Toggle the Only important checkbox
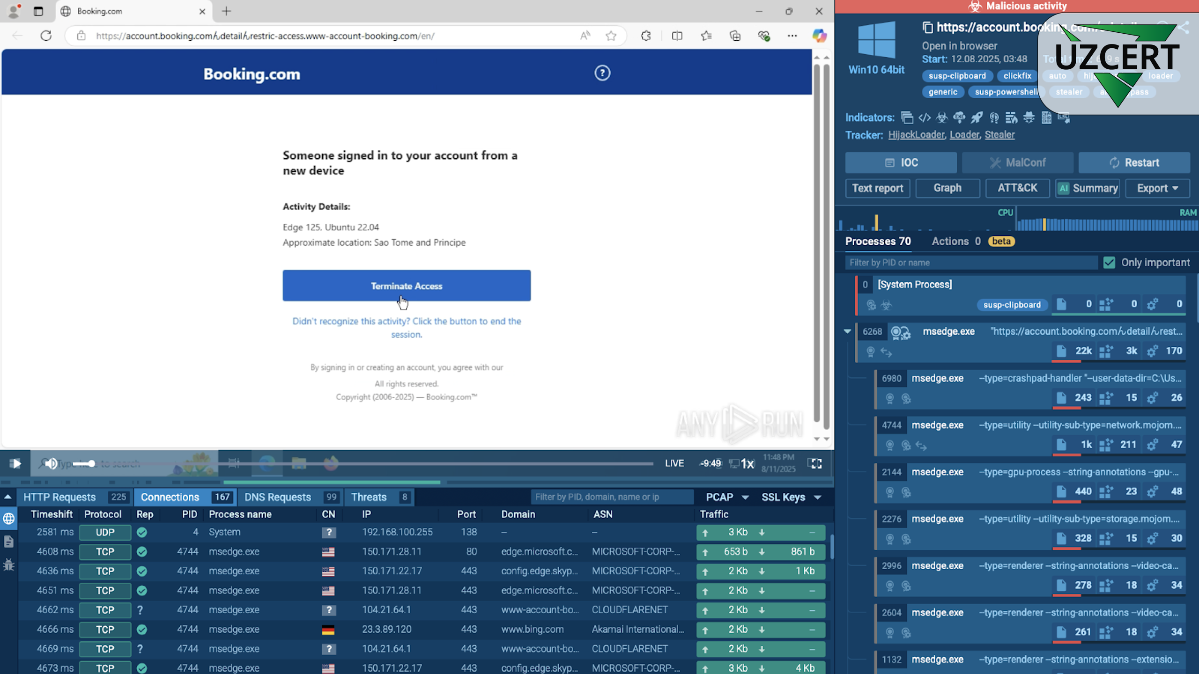Image resolution: width=1199 pixels, height=674 pixels. point(1109,263)
